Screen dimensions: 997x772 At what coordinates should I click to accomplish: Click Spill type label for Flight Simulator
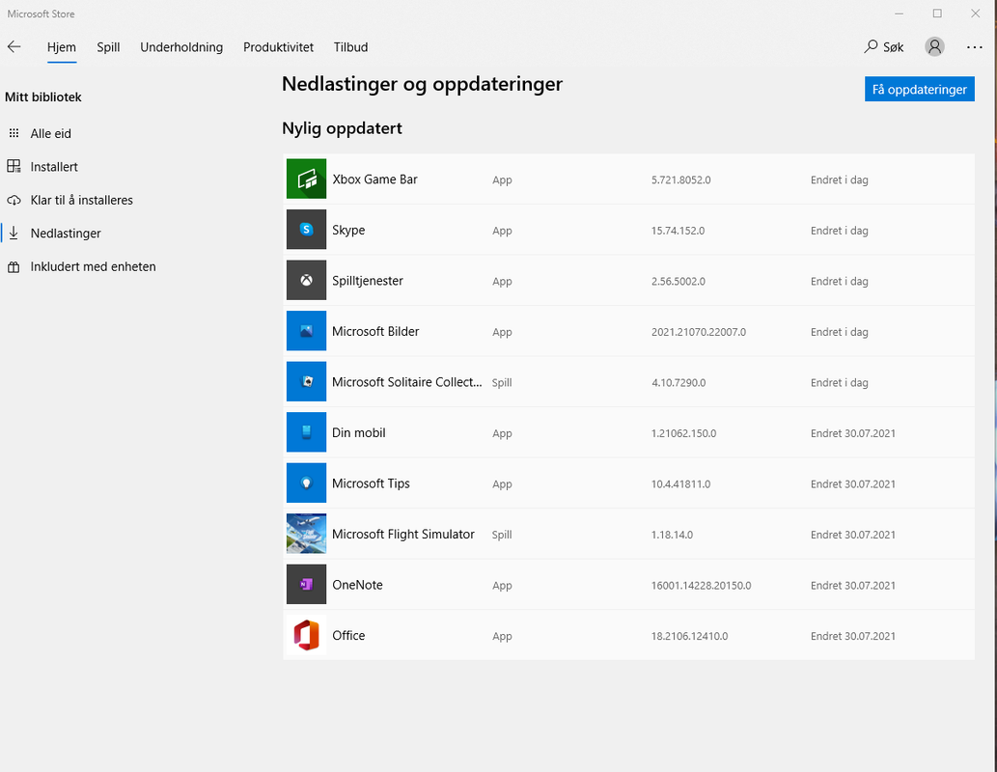502,535
